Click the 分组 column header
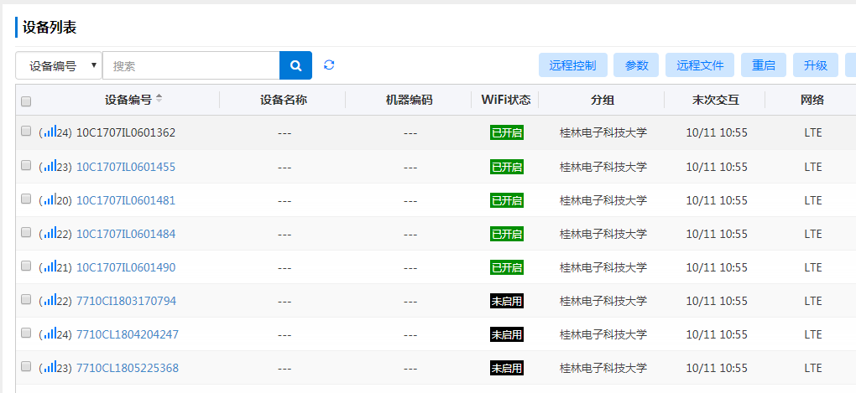The width and height of the screenshot is (856, 393). [x=602, y=100]
